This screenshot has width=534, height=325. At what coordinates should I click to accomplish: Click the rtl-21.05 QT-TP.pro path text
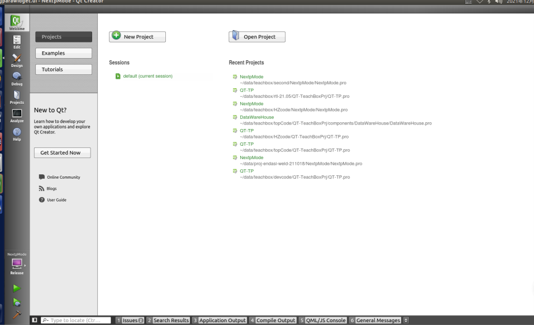pos(294,96)
